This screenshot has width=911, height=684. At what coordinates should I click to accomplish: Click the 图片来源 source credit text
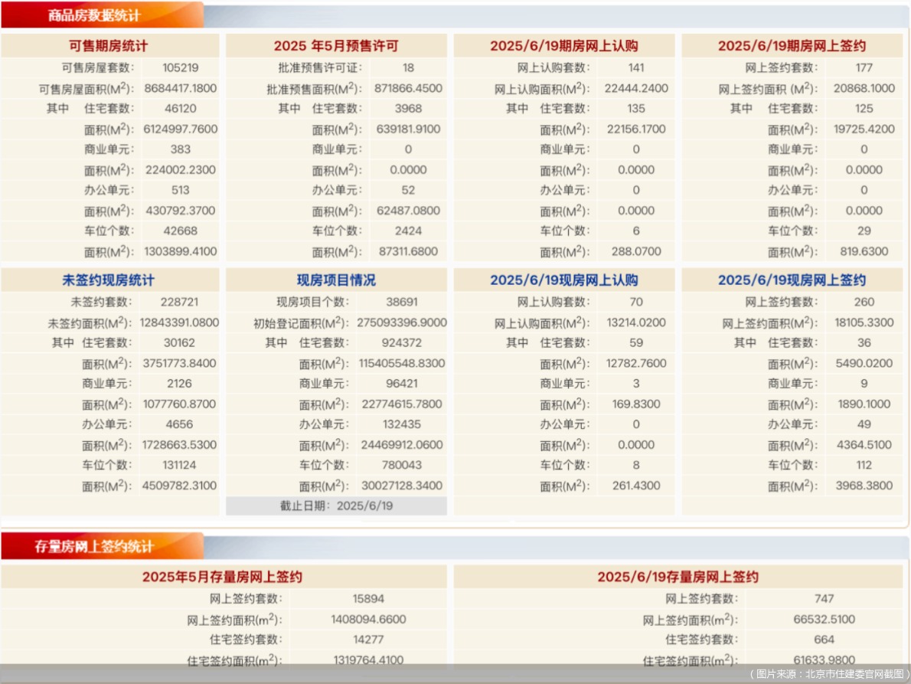point(831,675)
